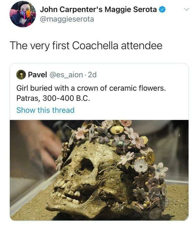Click the blue verified checkmark badge
Screen dimensions: 195x227
click(162, 9)
